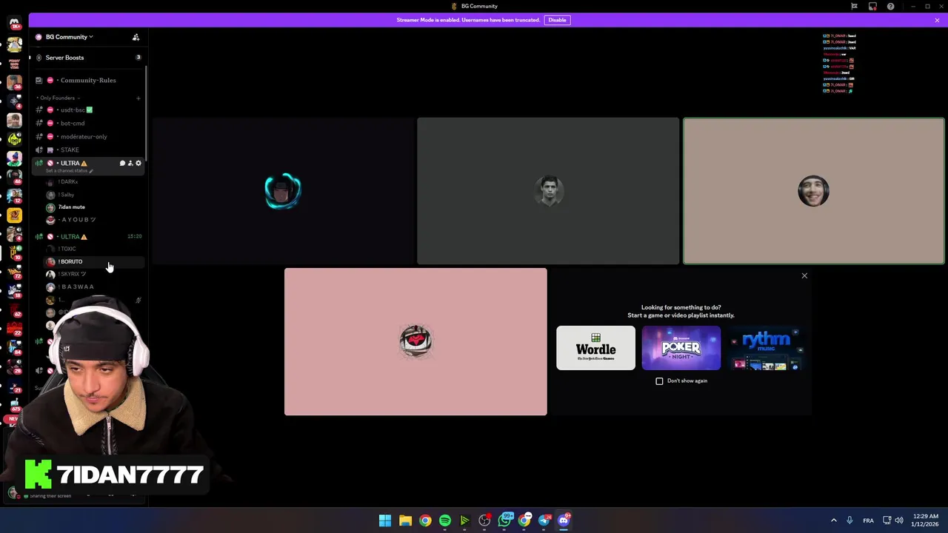Open WhatsApp from taskbar
The width and height of the screenshot is (948, 533).
pos(505,520)
